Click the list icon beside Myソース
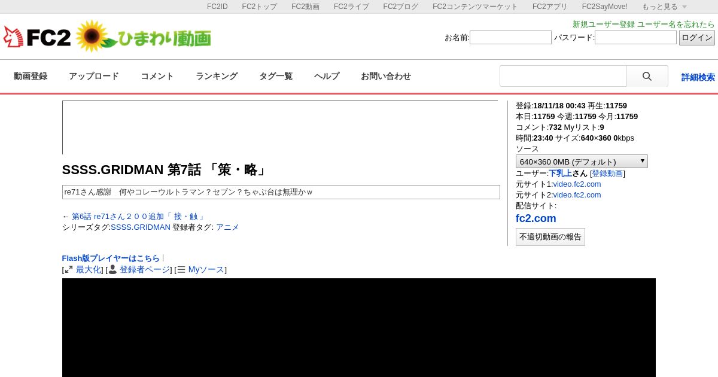 click(x=181, y=270)
